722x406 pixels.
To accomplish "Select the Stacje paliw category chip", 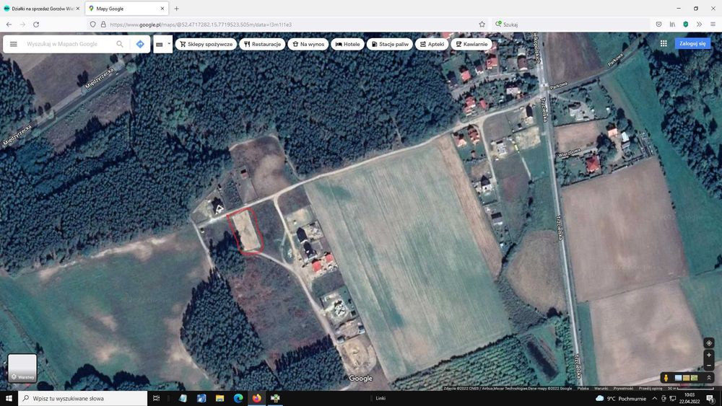I will [x=390, y=44].
